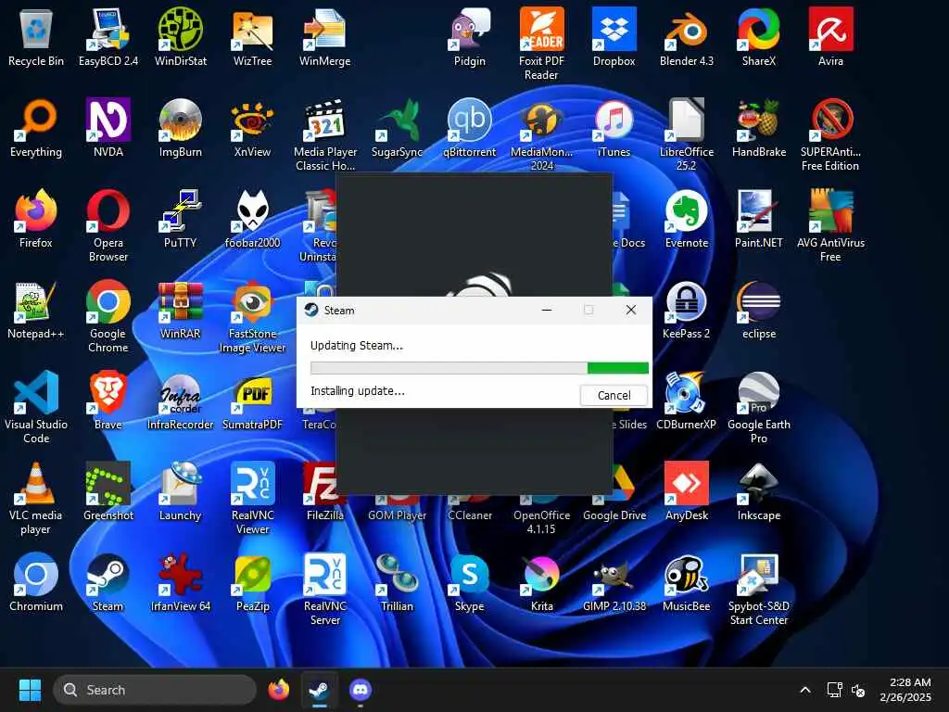The height and width of the screenshot is (712, 949).
Task: Select the eclipse shortcut
Action: pyautogui.click(x=759, y=309)
